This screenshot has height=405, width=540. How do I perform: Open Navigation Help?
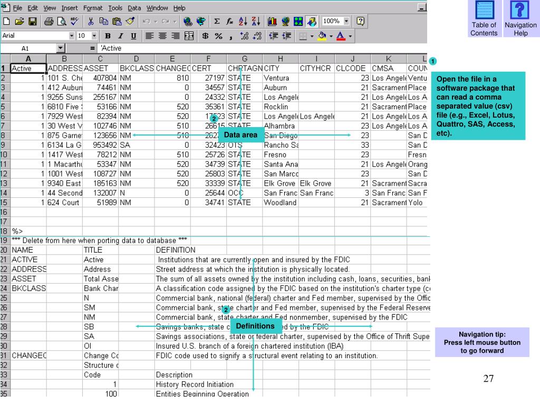click(x=520, y=18)
